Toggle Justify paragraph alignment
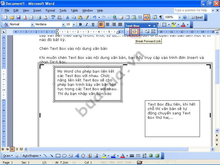 click(x=120, y=24)
